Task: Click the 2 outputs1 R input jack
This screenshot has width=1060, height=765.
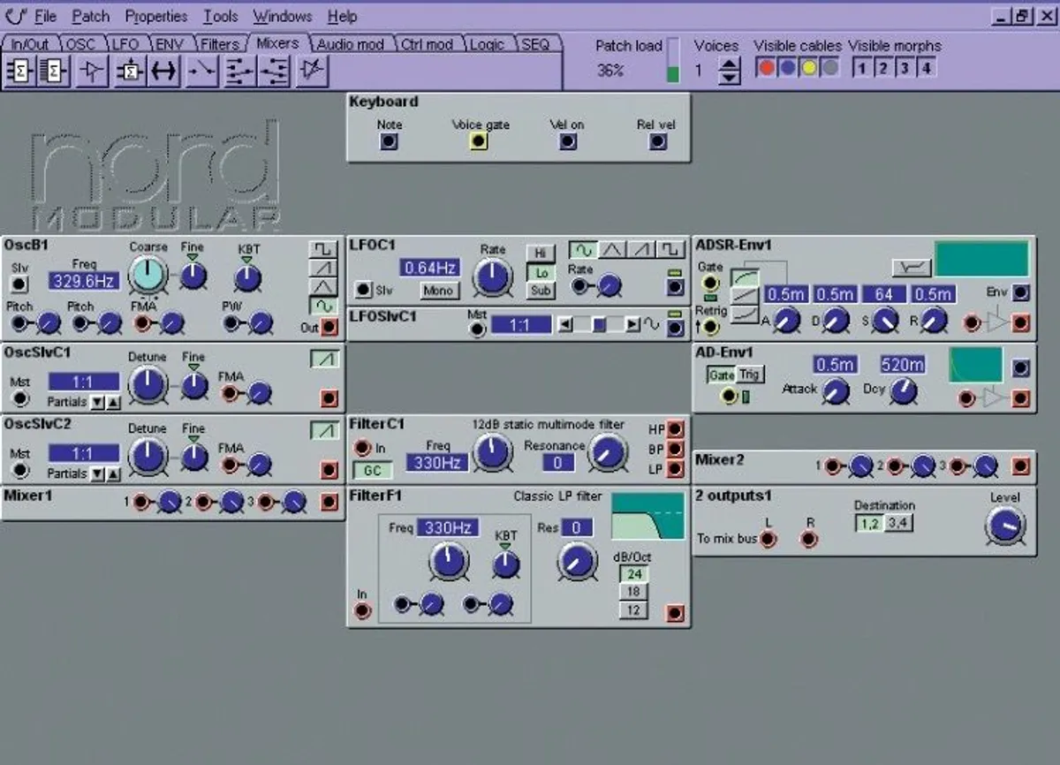Action: click(808, 539)
